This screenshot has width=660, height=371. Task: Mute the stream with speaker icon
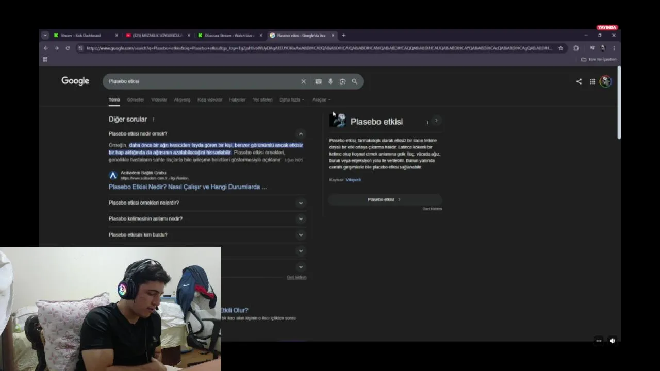click(x=612, y=341)
